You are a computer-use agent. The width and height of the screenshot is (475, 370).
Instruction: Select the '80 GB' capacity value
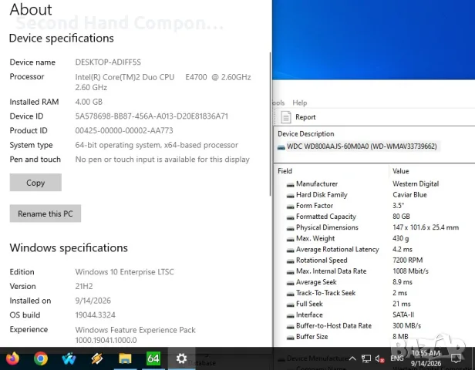[401, 217]
